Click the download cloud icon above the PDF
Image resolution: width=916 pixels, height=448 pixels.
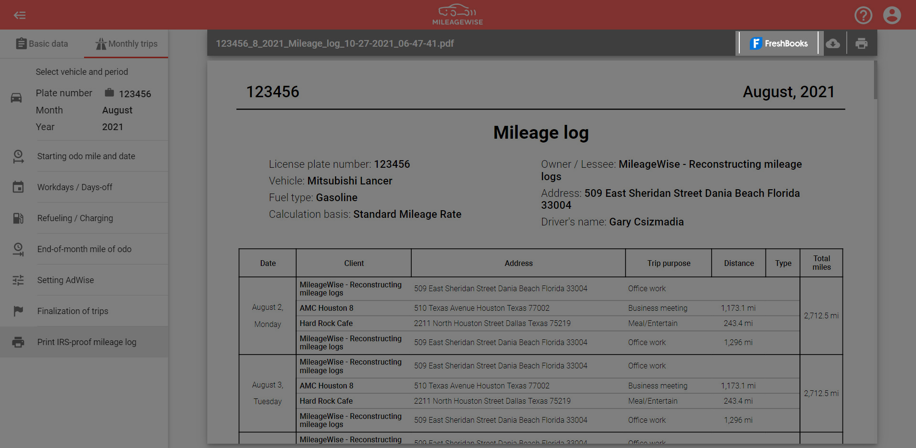(x=833, y=43)
